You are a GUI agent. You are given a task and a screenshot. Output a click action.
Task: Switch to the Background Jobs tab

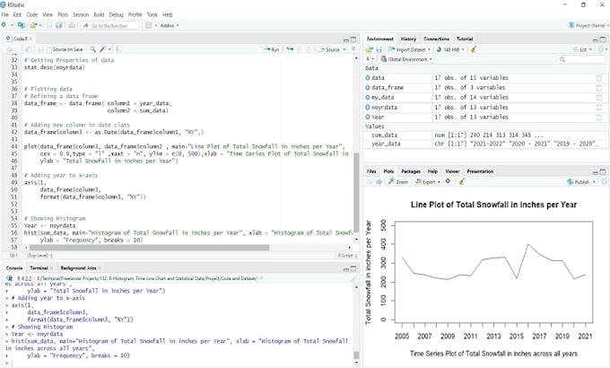78,267
